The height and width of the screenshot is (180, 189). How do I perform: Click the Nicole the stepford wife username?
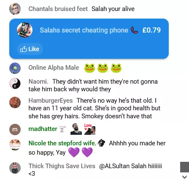click(62, 143)
